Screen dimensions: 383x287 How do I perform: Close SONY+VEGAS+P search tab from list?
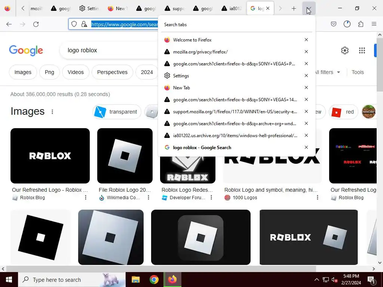point(306,64)
